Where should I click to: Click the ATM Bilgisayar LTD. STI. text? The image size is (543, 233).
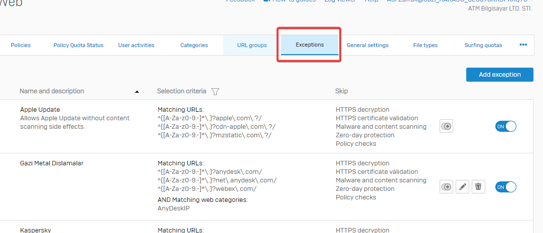[x=500, y=9]
